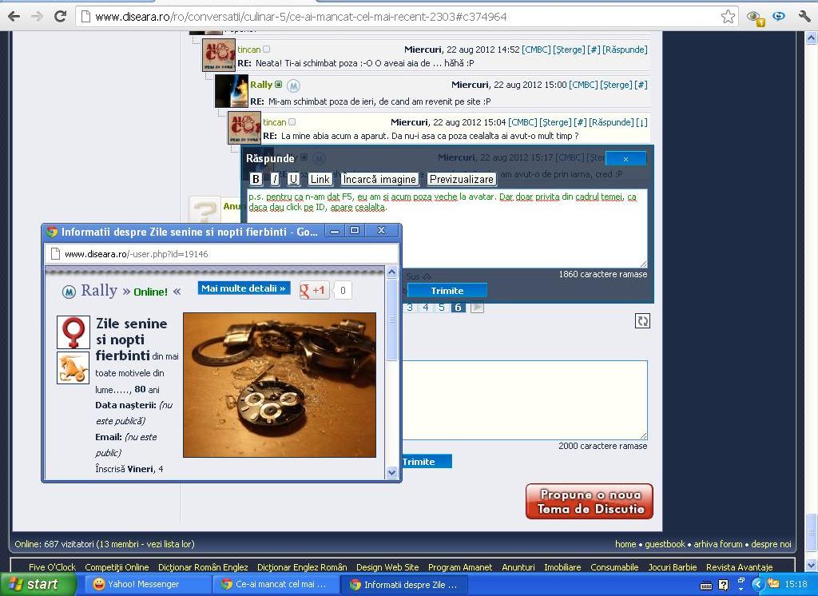This screenshot has height=596, width=818.
Task: Click Rally's avatar thumbnail in thread
Action: 232,91
